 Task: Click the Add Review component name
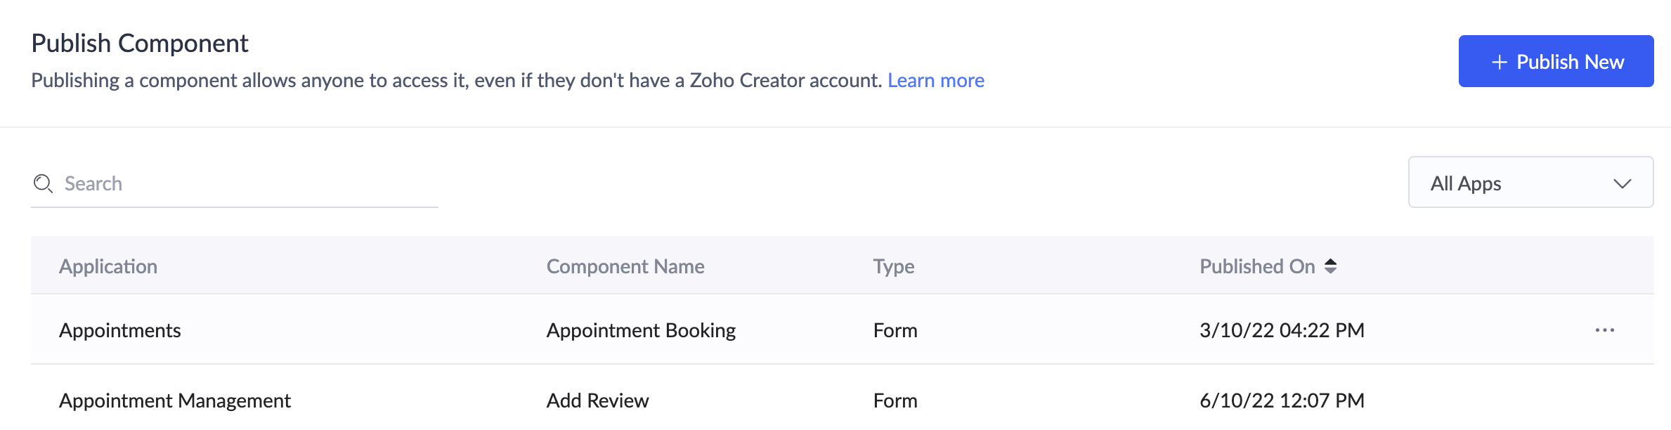[597, 400]
